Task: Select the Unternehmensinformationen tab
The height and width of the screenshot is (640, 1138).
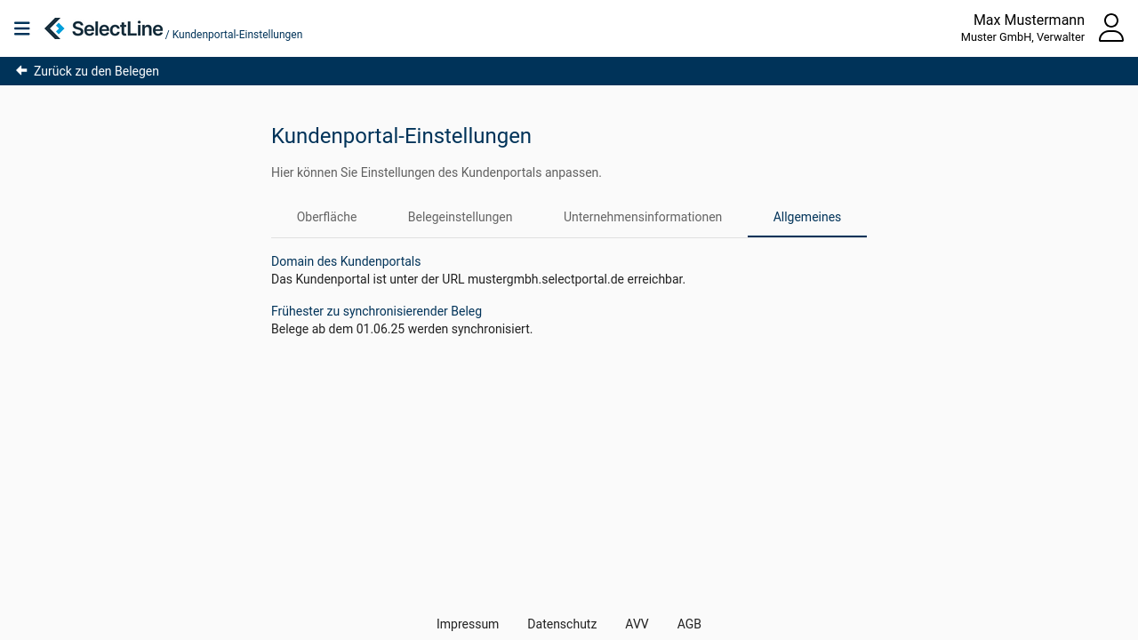Action: pos(642,217)
